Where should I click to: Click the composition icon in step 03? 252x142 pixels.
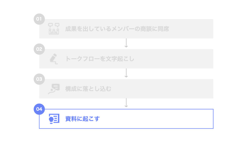click(54, 89)
